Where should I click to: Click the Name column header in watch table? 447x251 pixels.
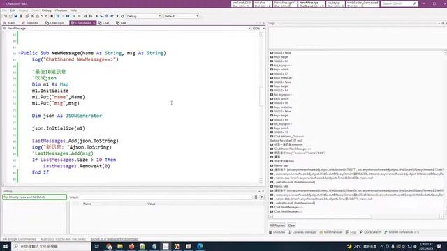coord(87,204)
